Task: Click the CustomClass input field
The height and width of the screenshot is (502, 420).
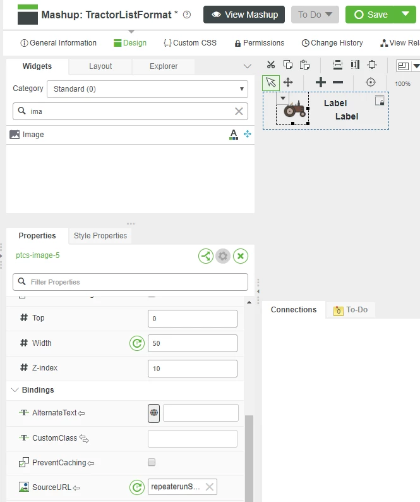Action: [x=193, y=439]
